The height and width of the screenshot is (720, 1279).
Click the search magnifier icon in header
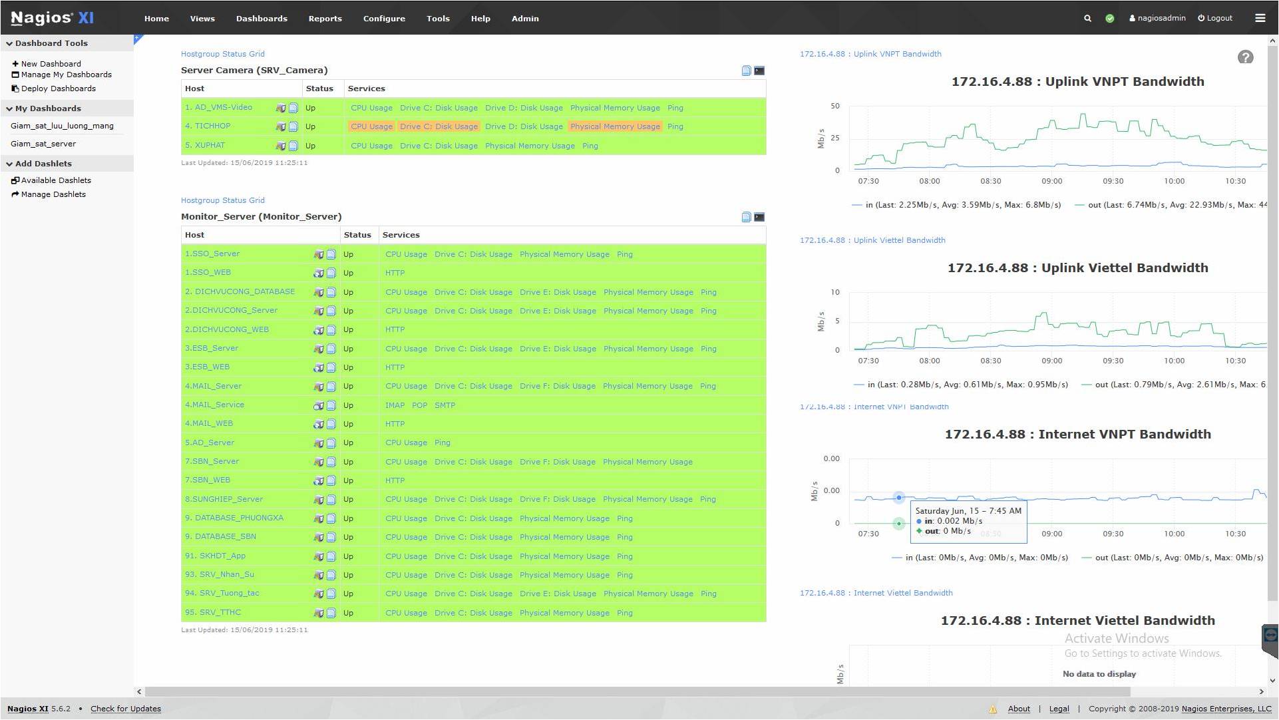(x=1087, y=19)
